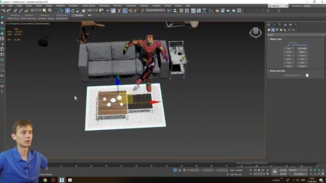
Task: Click Bind to Space Warp icon
Action: coord(26,10)
